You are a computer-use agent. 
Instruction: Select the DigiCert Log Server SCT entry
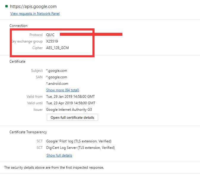[81, 148]
